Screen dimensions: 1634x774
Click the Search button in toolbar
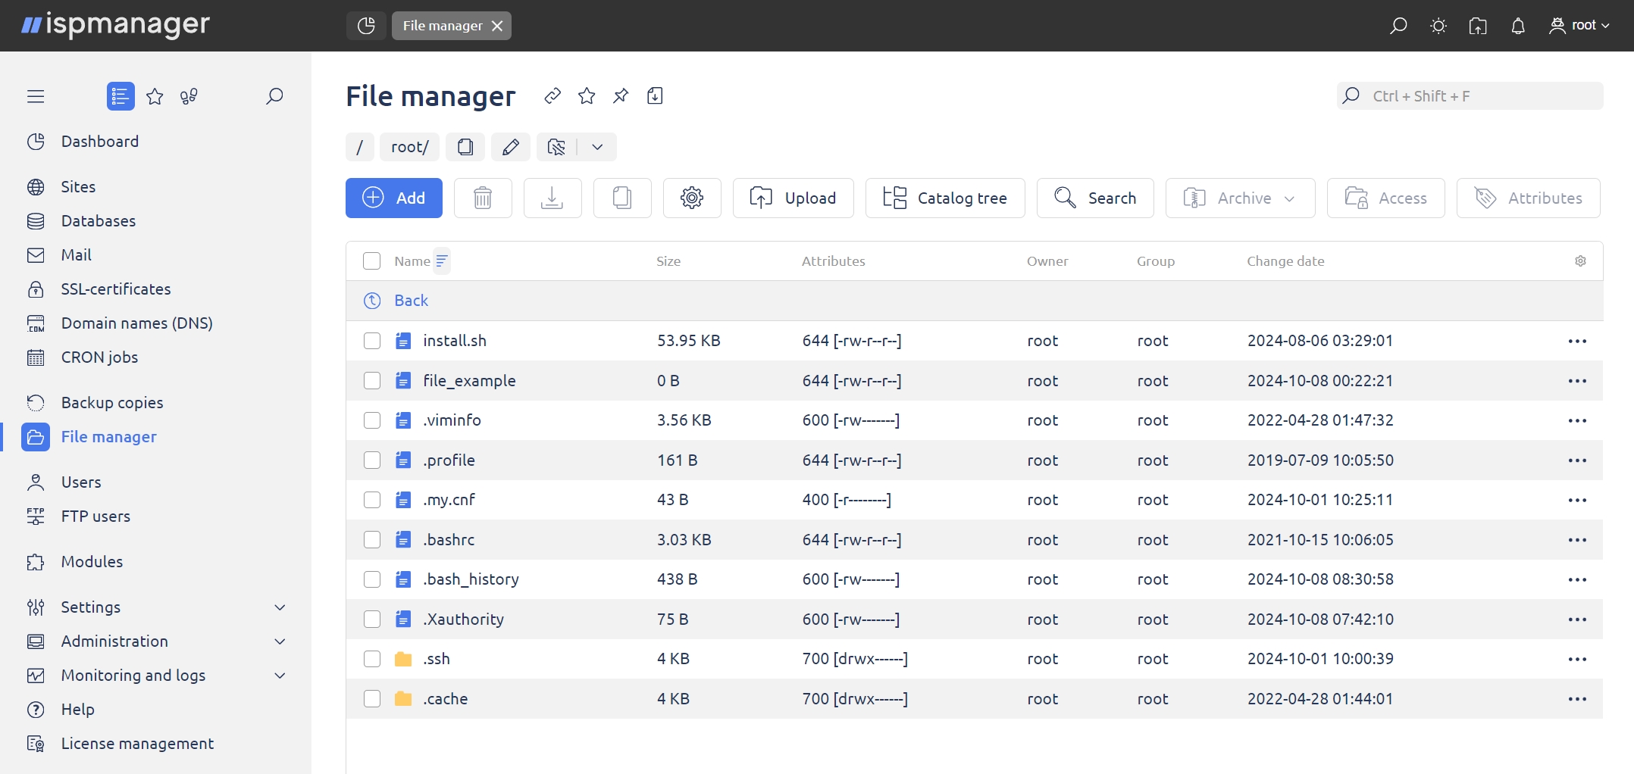(x=1095, y=198)
